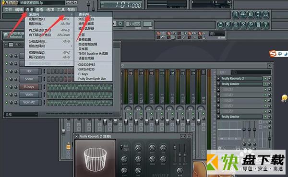Click the undo history round icon
The height and width of the screenshot is (177, 288).
(220, 24)
